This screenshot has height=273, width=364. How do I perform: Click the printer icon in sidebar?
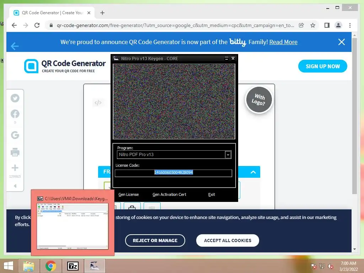(x=15, y=152)
